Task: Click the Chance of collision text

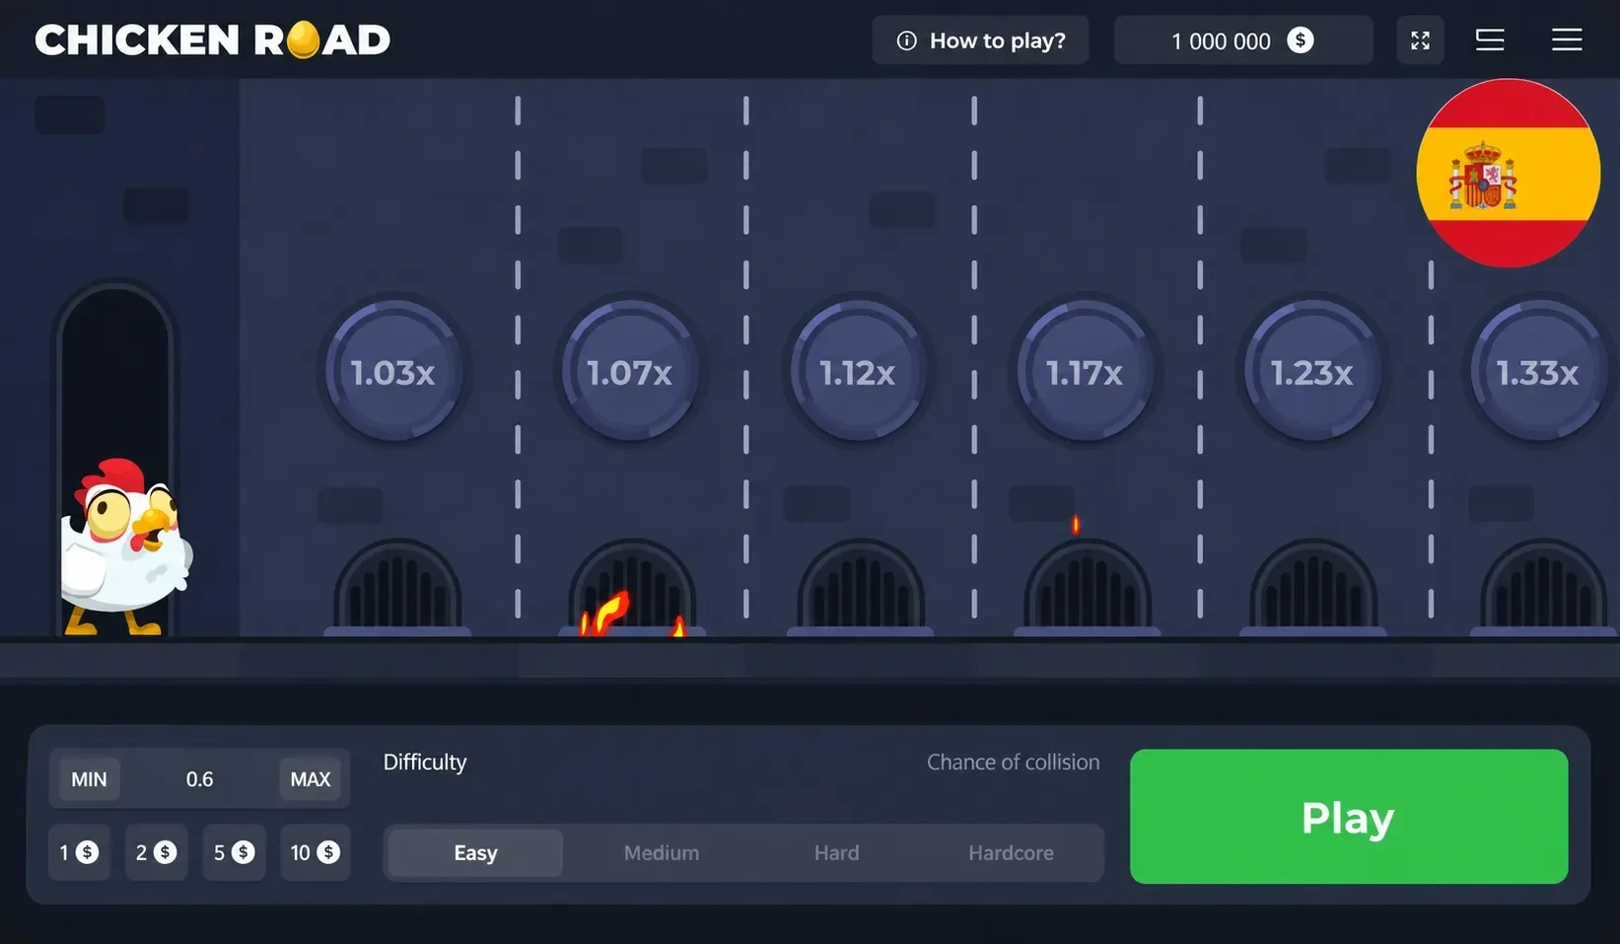Action: point(1013,762)
